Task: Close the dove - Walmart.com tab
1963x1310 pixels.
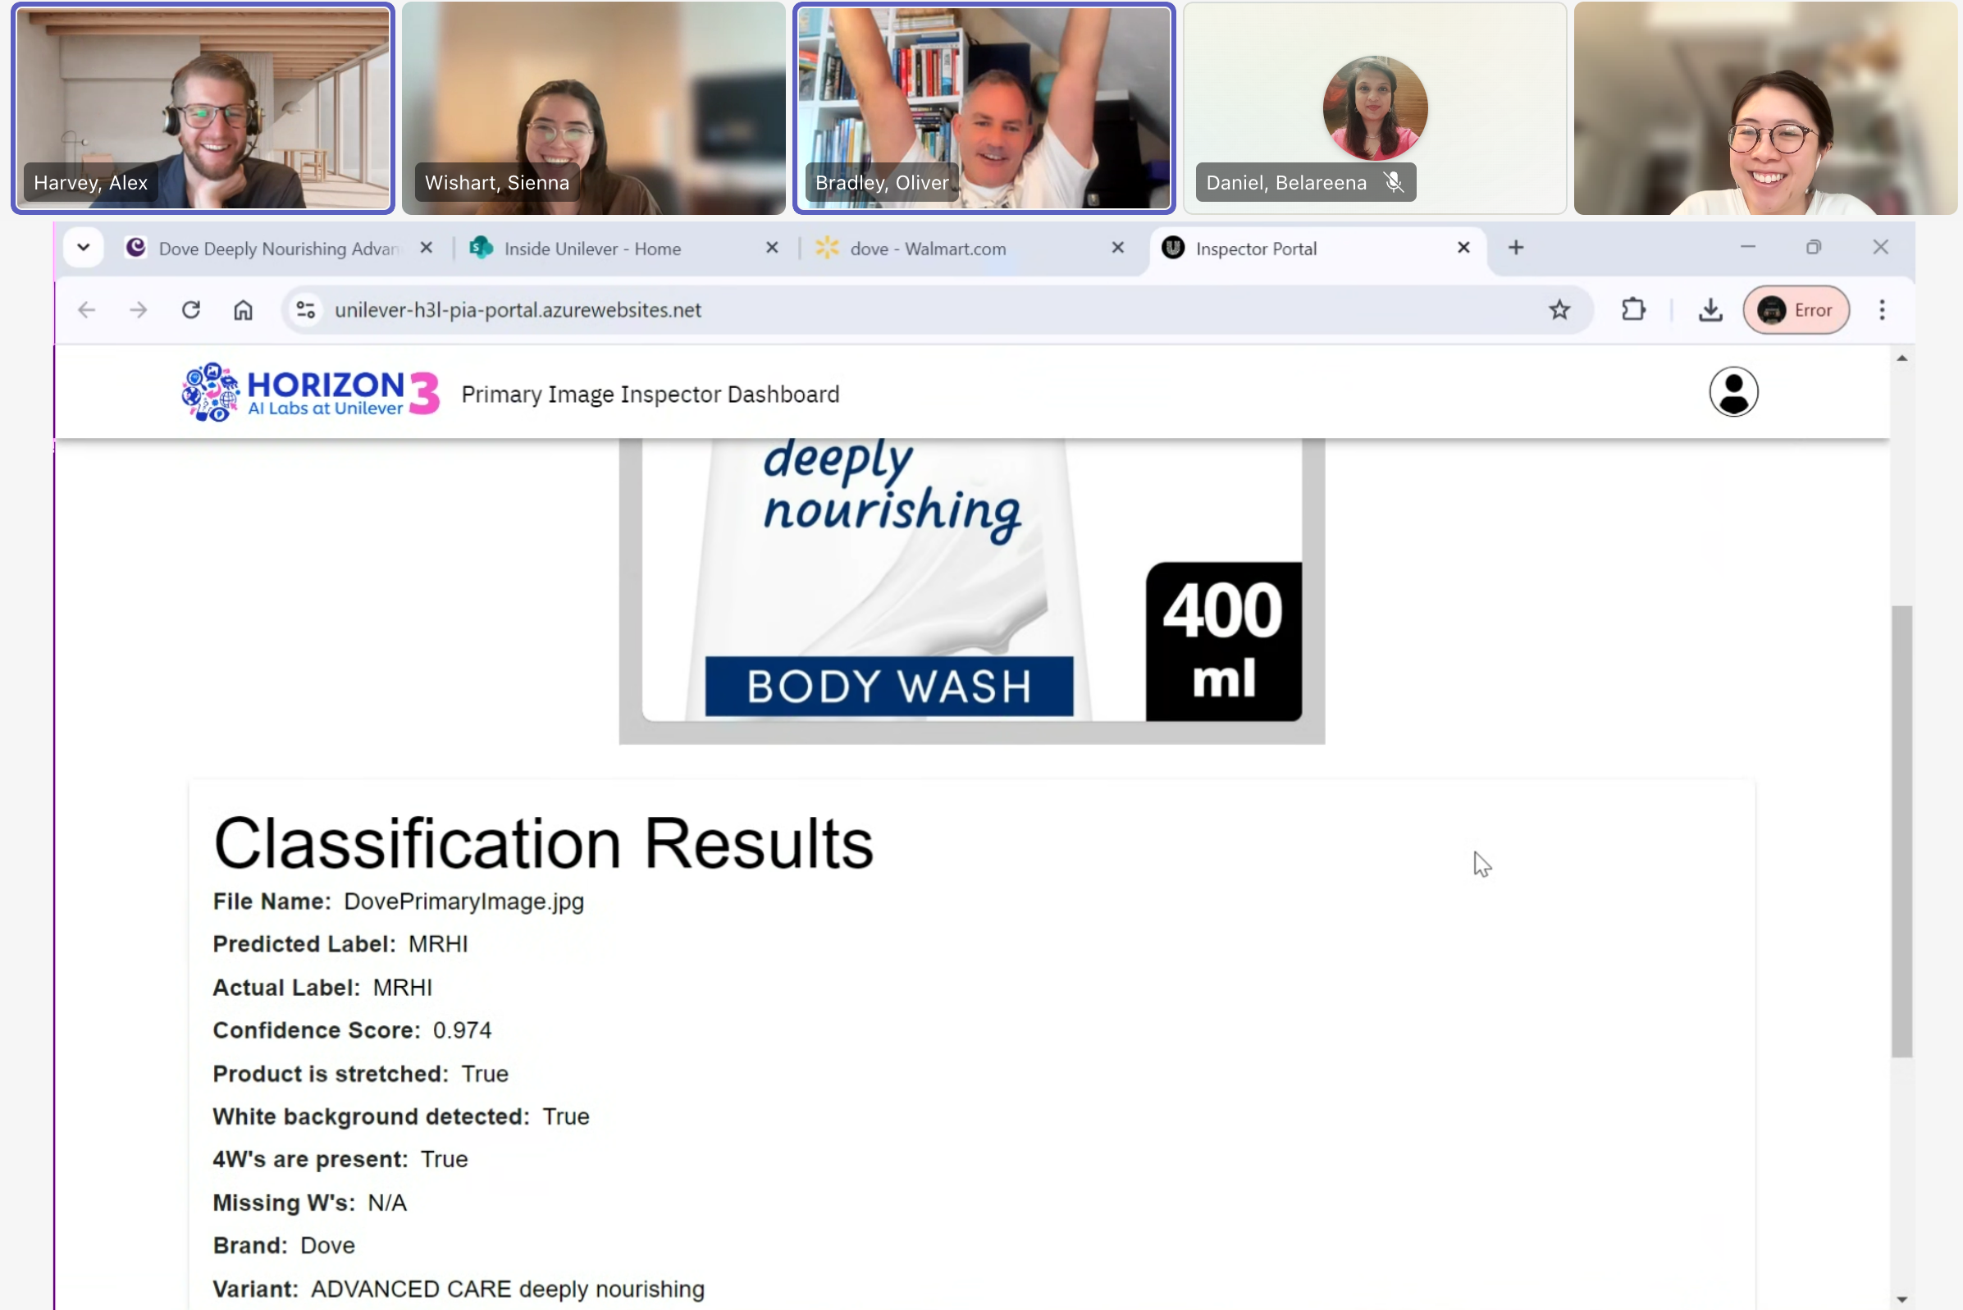Action: [x=1117, y=248]
